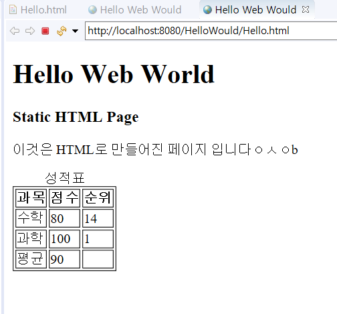The image size is (337, 314).
Task: Click the 수학 row label cell
Action: tap(31, 218)
